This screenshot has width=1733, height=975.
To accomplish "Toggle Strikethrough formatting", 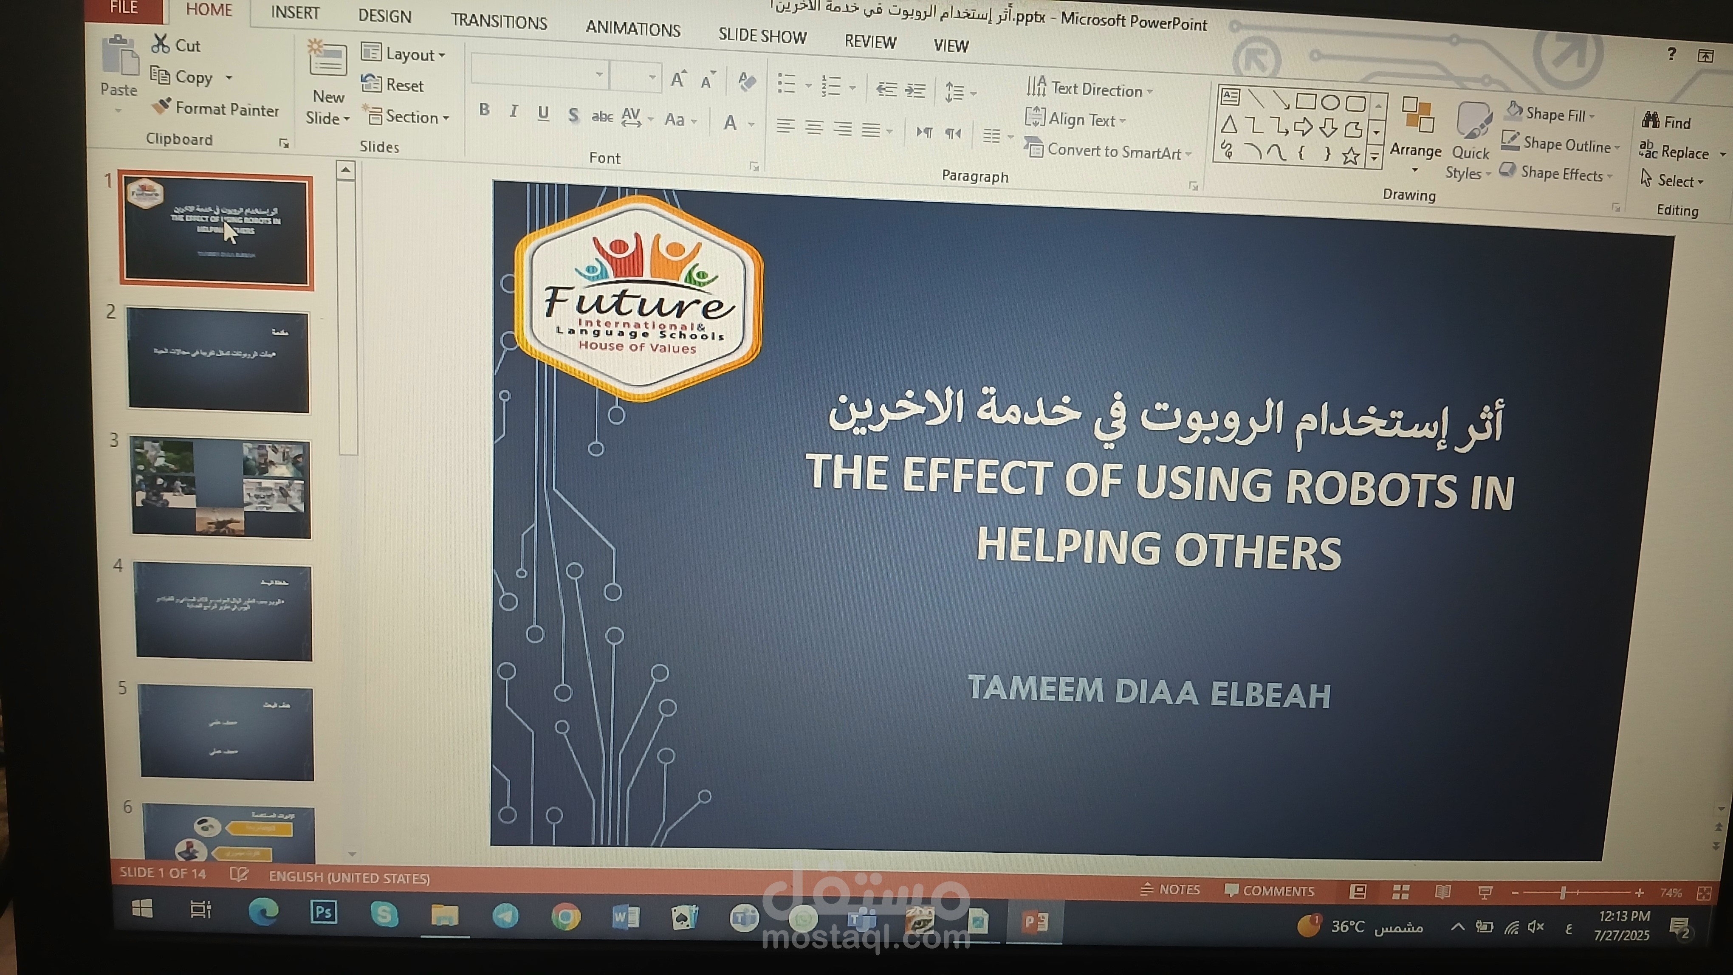I will click(602, 116).
